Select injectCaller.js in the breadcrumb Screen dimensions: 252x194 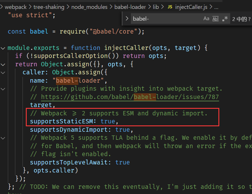point(191,7)
